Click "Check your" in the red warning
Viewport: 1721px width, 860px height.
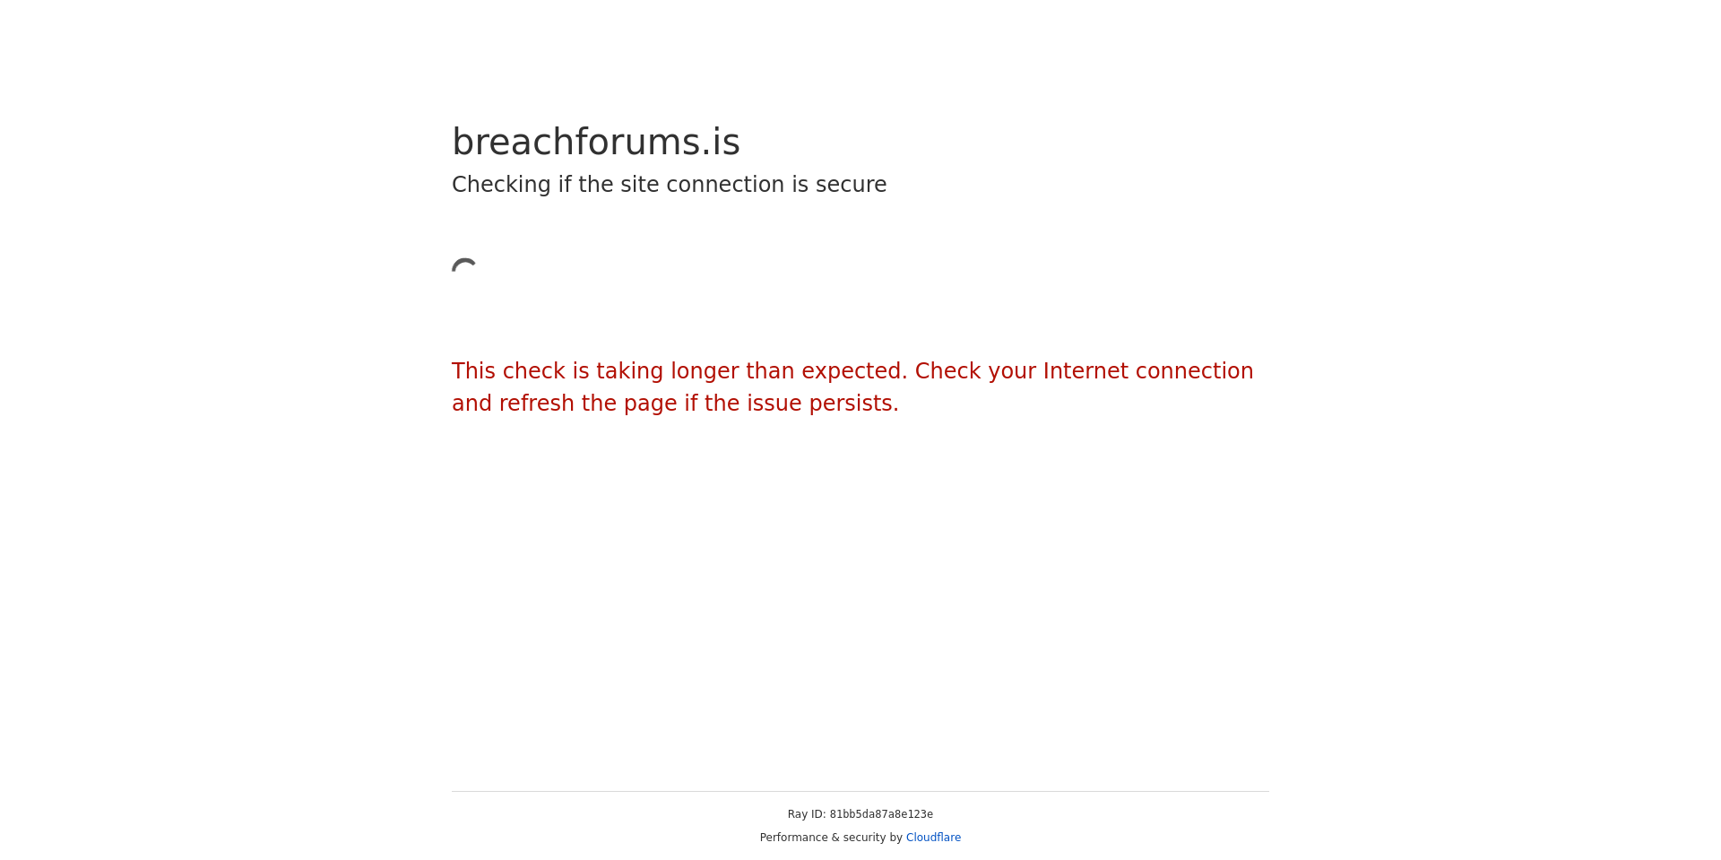coord(975,371)
